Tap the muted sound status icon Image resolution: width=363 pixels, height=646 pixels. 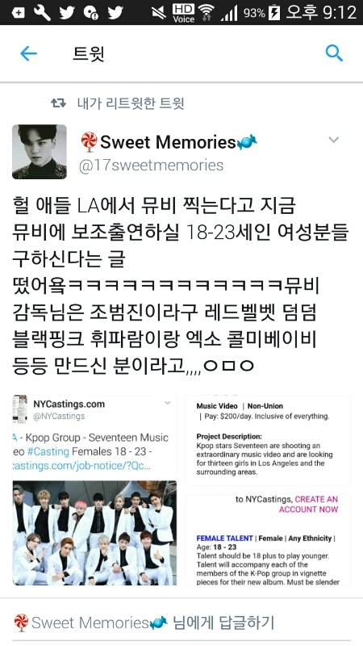coord(158,13)
